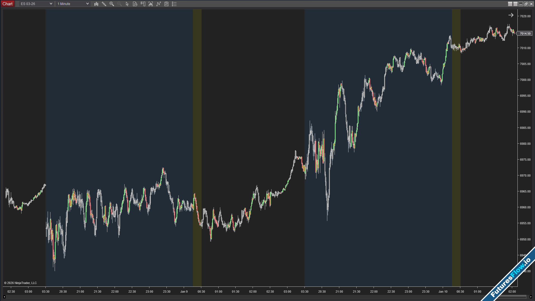535x301 pixels.
Task: Click the right arrow of horizontal scrollbar
Action: click(531, 297)
